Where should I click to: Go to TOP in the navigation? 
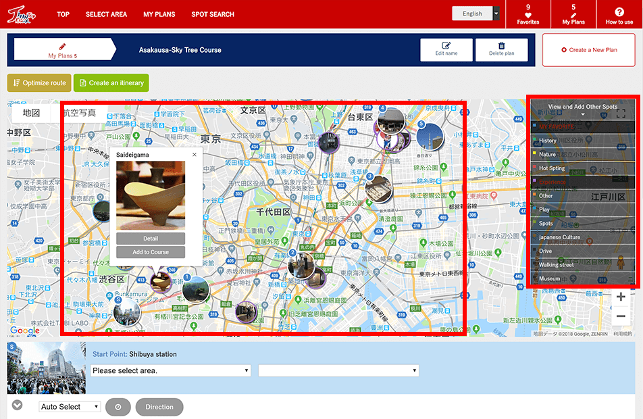pos(63,14)
